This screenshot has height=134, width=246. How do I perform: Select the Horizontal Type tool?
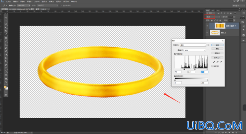coord(6,68)
